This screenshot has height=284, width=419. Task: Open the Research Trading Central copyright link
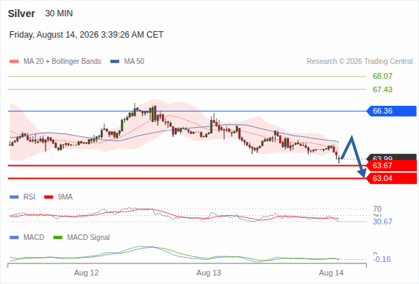pos(359,62)
